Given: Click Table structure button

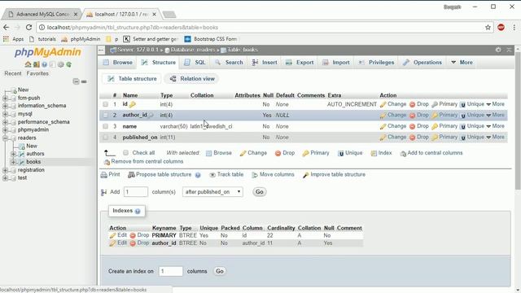Looking at the screenshot, I should [x=132, y=79].
